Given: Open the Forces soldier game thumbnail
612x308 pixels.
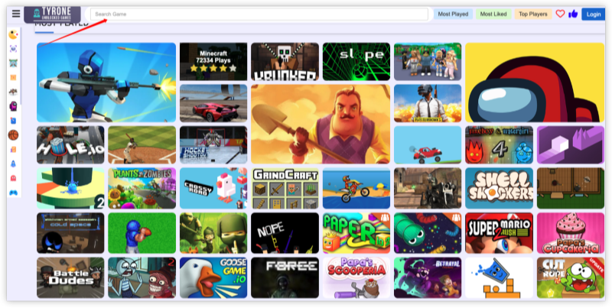Looking at the screenshot, I should pyautogui.click(x=285, y=277).
